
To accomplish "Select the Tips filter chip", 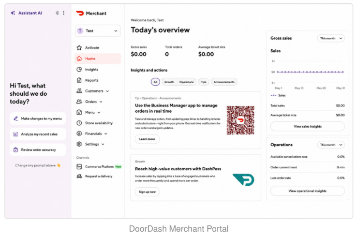I will click(204, 82).
